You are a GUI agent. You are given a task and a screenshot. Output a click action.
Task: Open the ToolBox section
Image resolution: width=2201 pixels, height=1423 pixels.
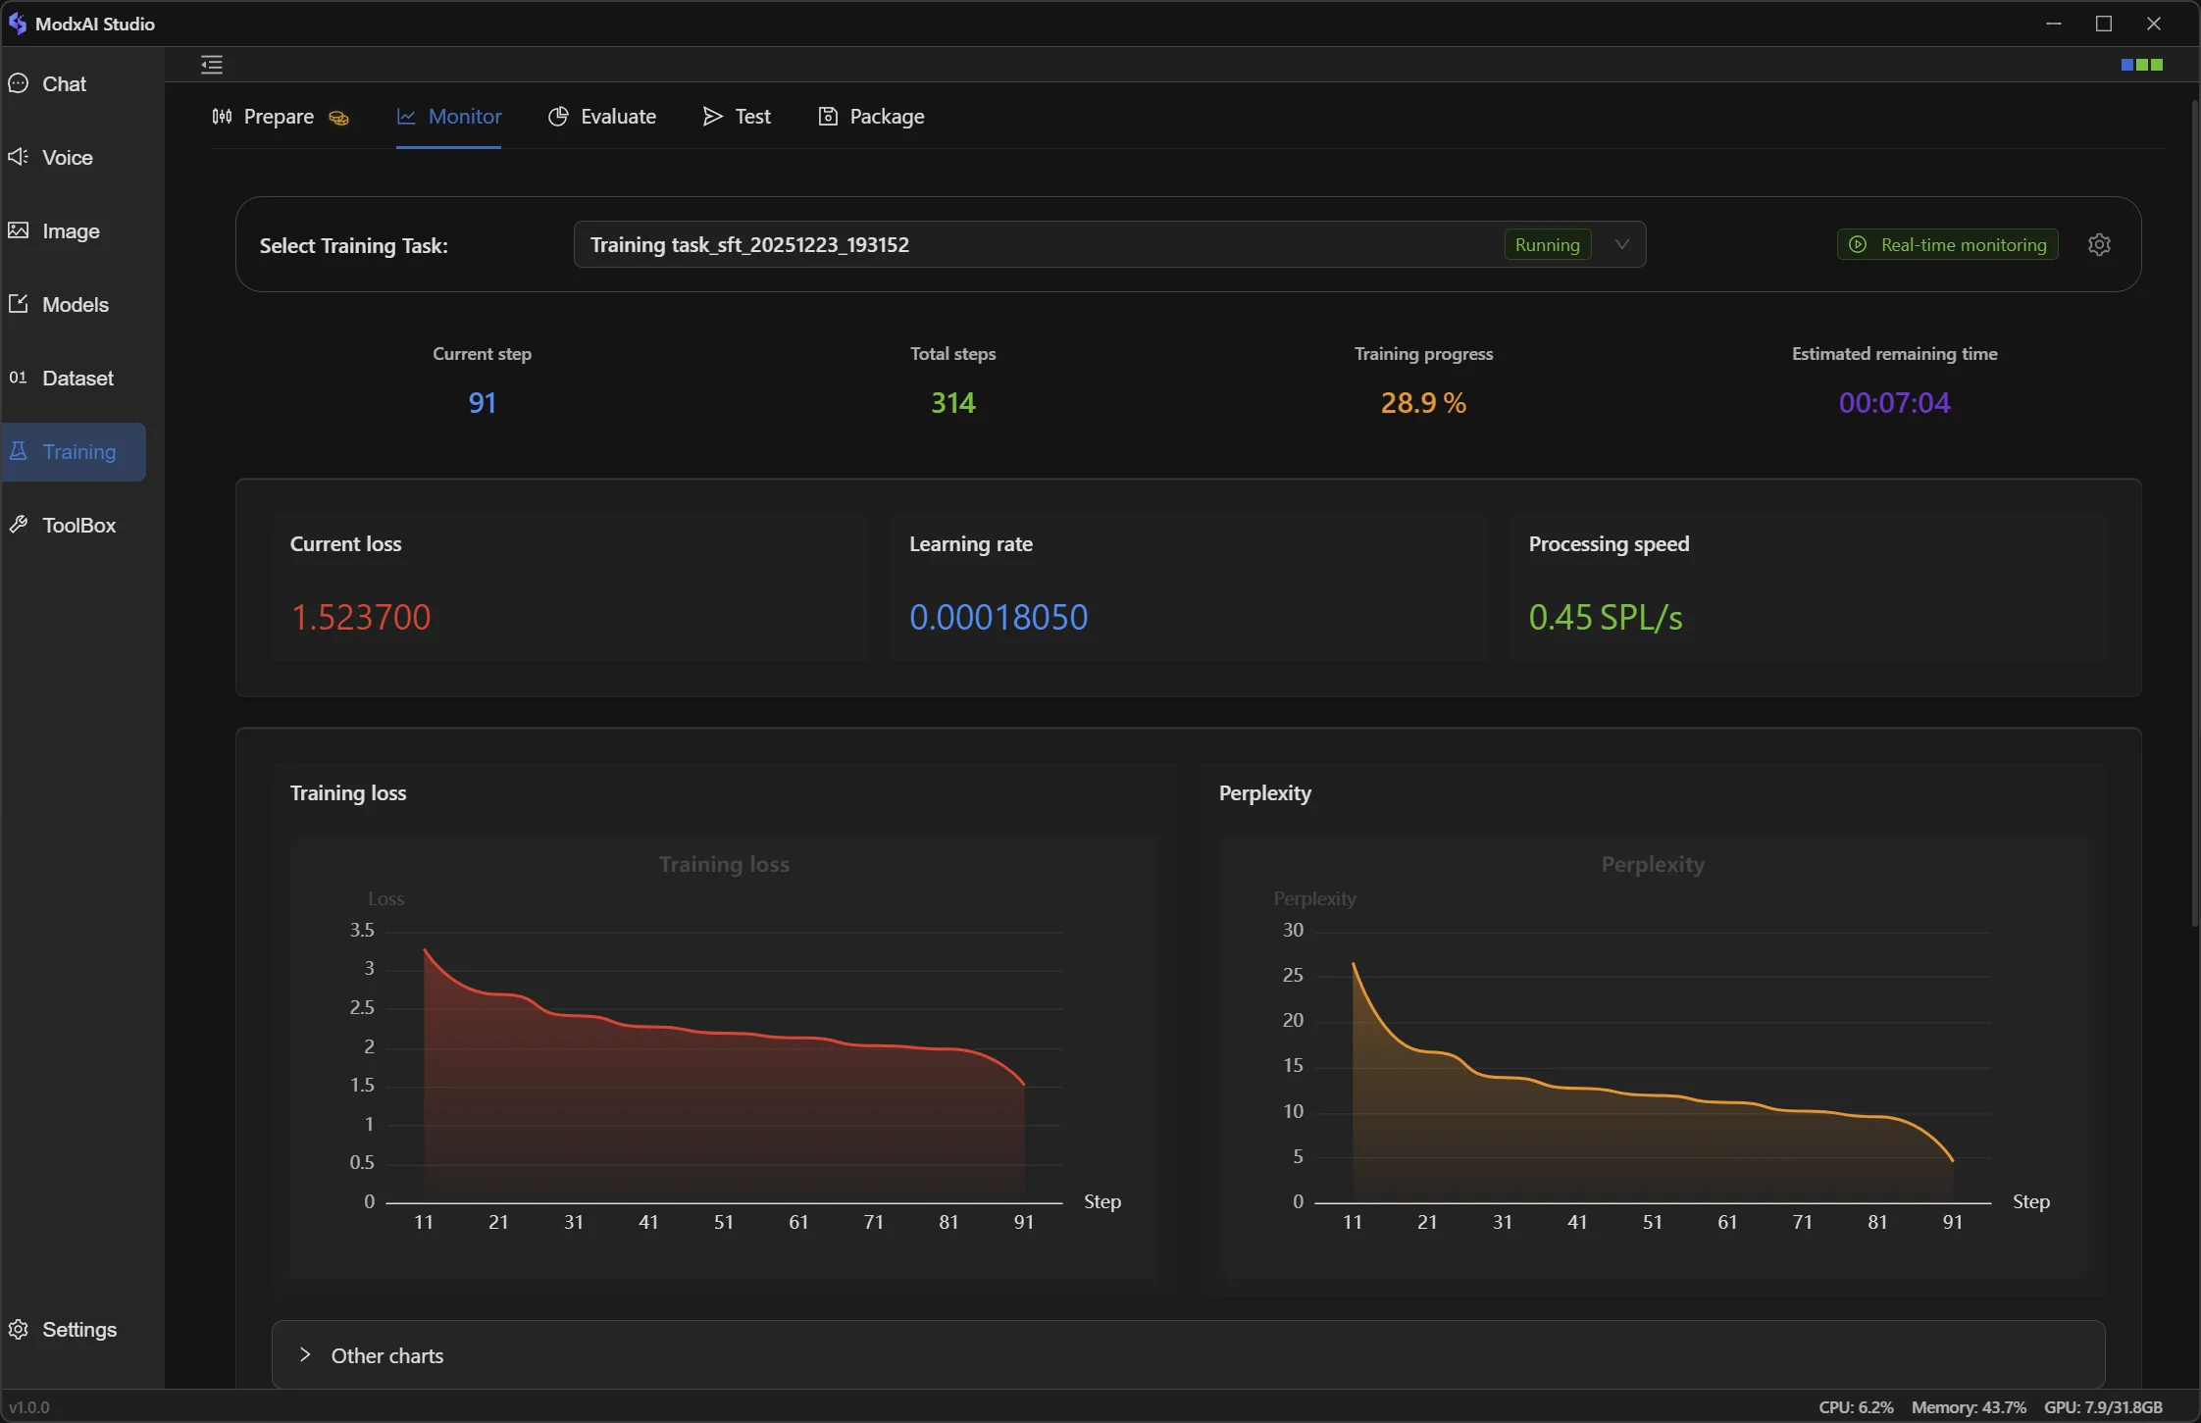(78, 526)
